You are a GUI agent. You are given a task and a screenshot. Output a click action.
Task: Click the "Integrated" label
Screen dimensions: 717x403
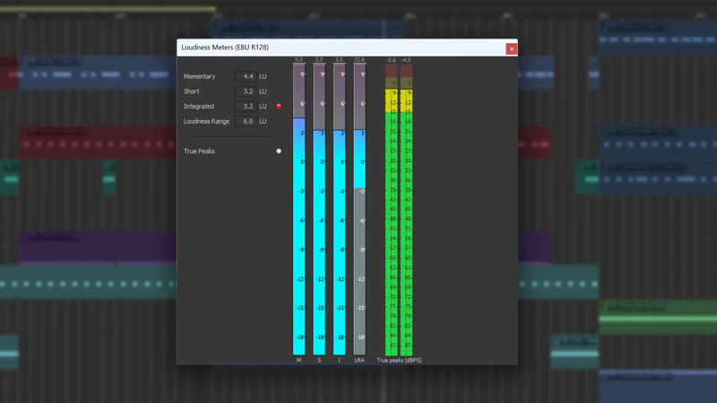pyautogui.click(x=199, y=106)
